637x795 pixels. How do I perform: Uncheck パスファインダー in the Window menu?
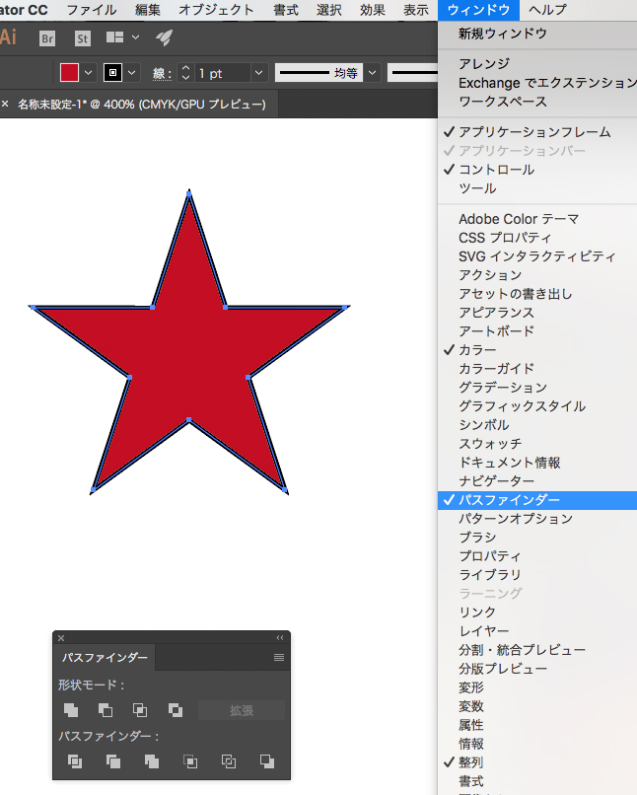click(509, 500)
